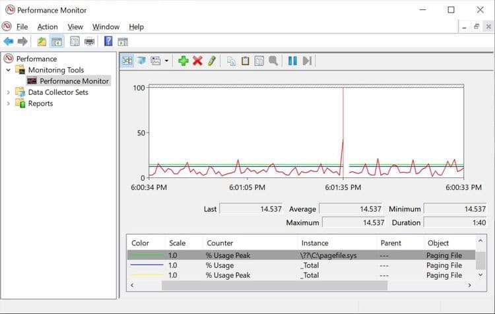Click the blue Help icon in top toolbar
495x314 pixels.
tap(108, 42)
